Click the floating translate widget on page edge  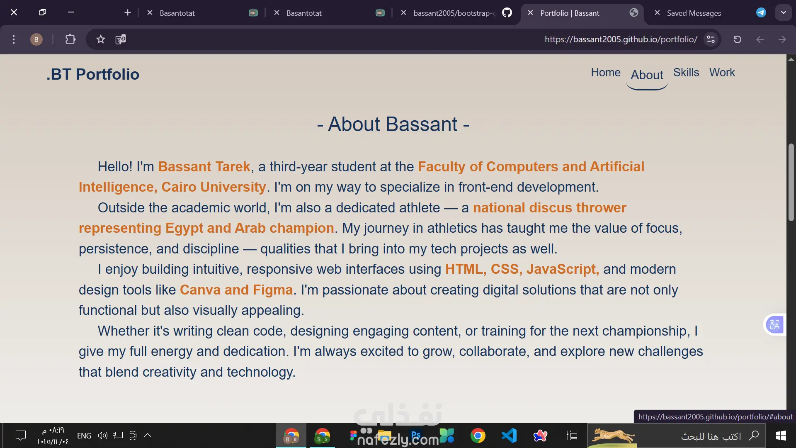point(774,324)
